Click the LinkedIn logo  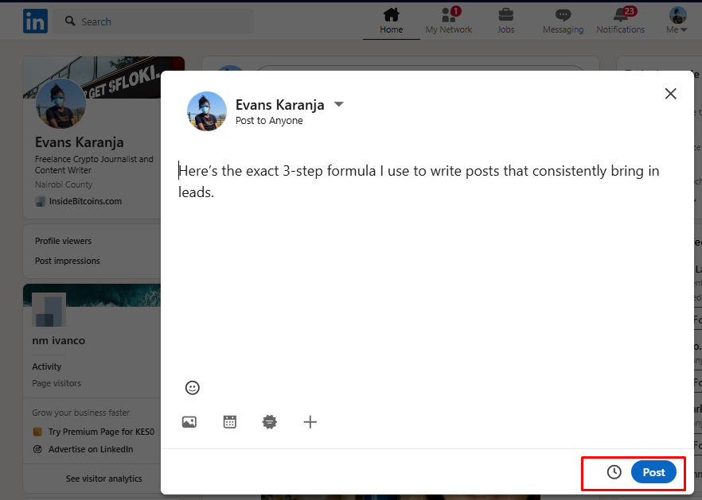point(35,21)
